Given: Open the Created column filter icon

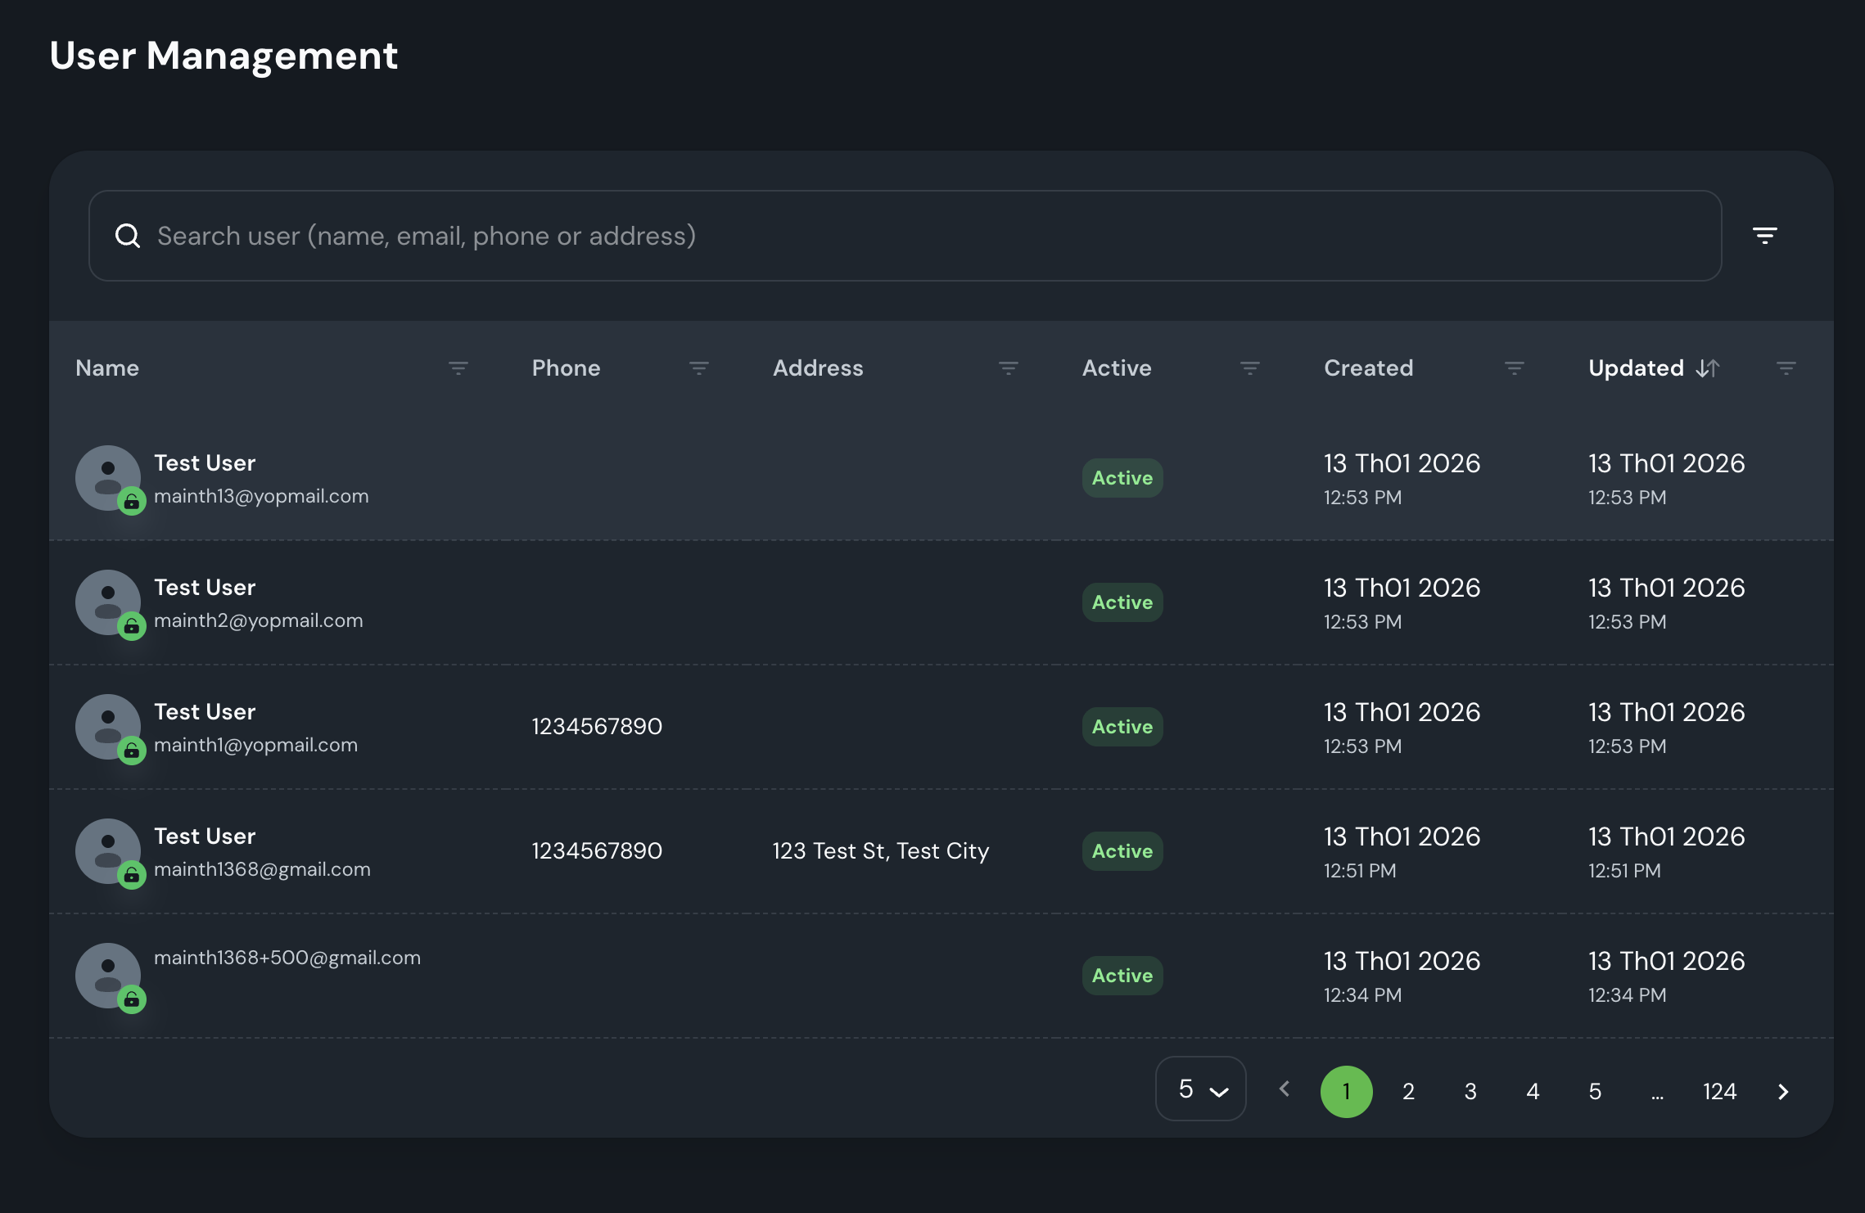Looking at the screenshot, I should 1514,368.
